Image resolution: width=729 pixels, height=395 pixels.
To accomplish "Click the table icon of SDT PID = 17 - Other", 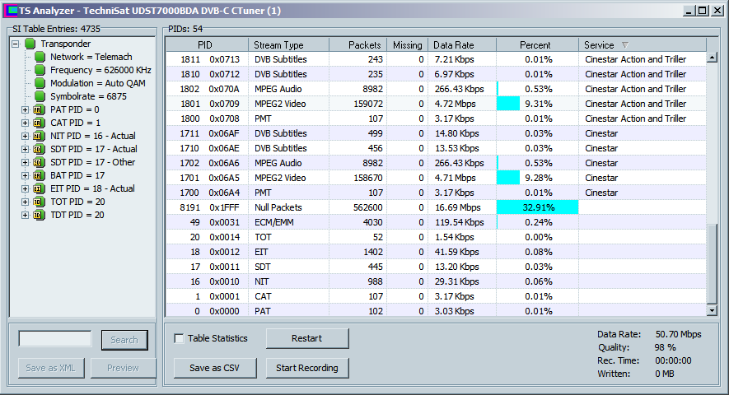I will pyautogui.click(x=39, y=162).
